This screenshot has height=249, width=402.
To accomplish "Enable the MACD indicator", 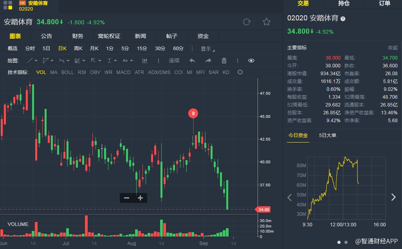I will pyautogui.click(x=123, y=72).
